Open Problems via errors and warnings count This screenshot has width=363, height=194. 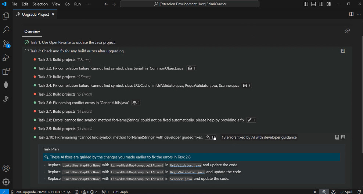86,192
